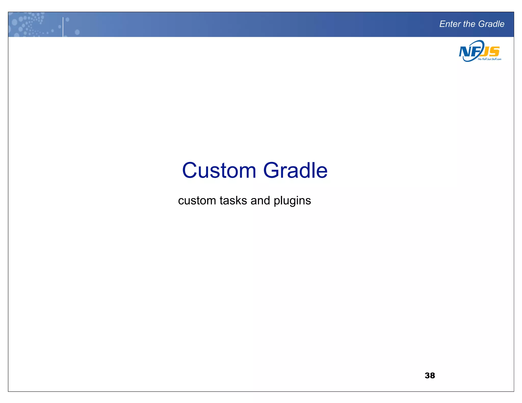The width and height of the screenshot is (522, 403).
Task: Click the 'Enter the Gradle' header text
Action: pos(472,24)
